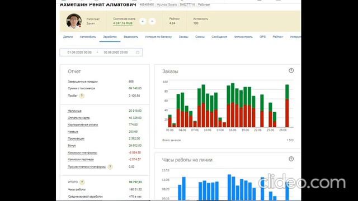
Task: Click the minus button to deduct balance
Action: click(x=152, y=21)
